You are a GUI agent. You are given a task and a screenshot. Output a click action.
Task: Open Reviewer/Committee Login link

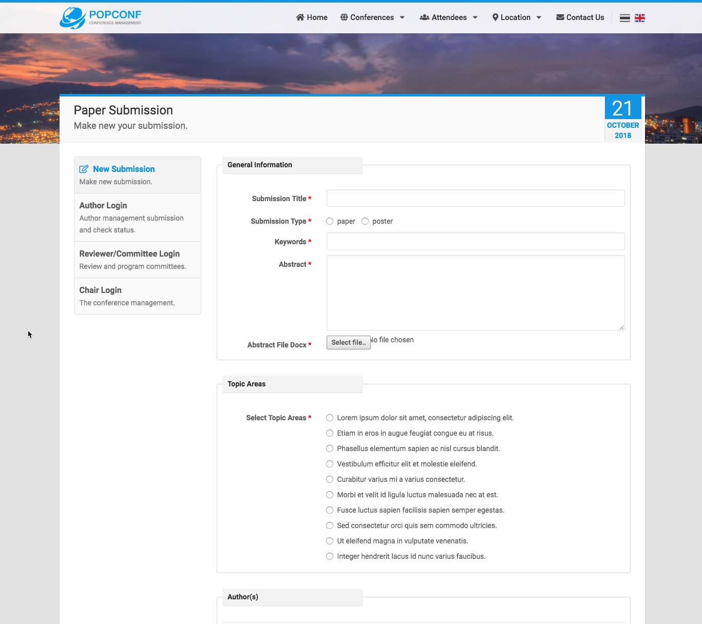129,254
